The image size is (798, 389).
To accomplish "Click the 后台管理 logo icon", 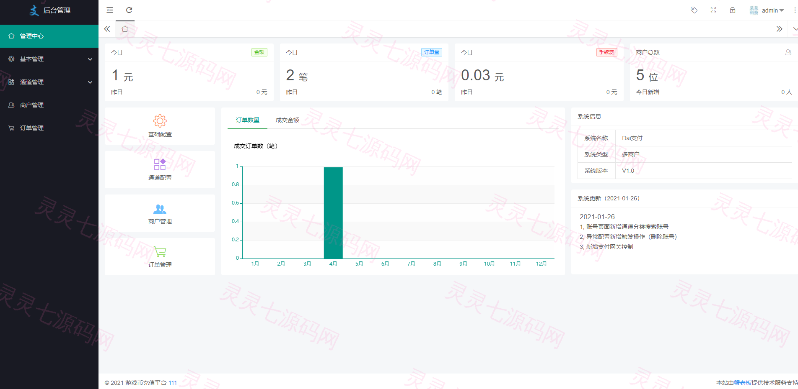I will pos(34,10).
